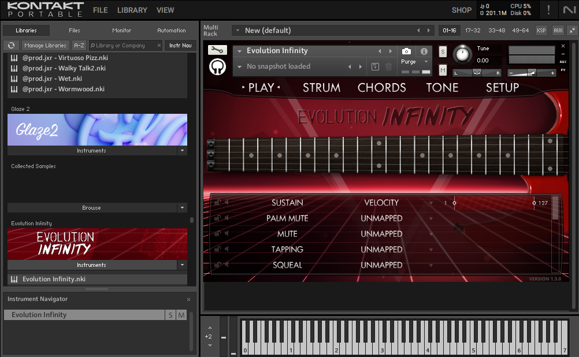Screen dimensions: 579x357
Task: Solo the Evolution Infinity instrument in rack header
Action: point(443,51)
